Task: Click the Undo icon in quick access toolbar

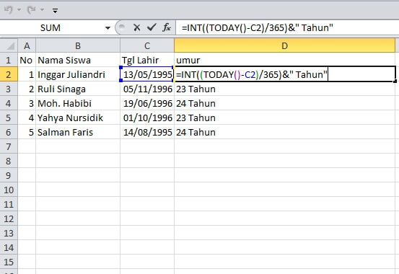Action: (9, 10)
